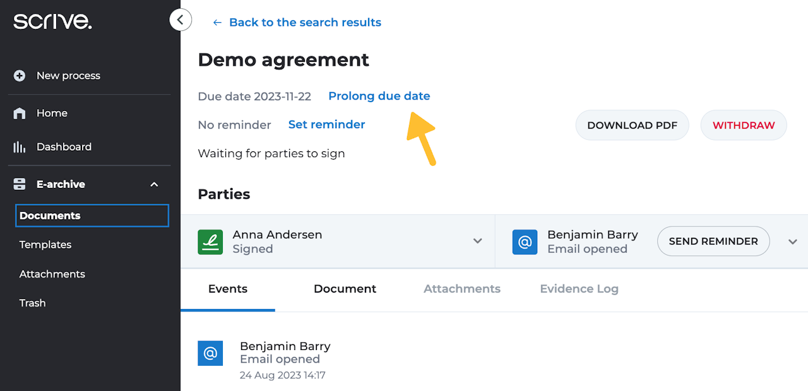This screenshot has height=391, width=808.
Task: Open the Evidence Log tab
Action: (x=579, y=289)
